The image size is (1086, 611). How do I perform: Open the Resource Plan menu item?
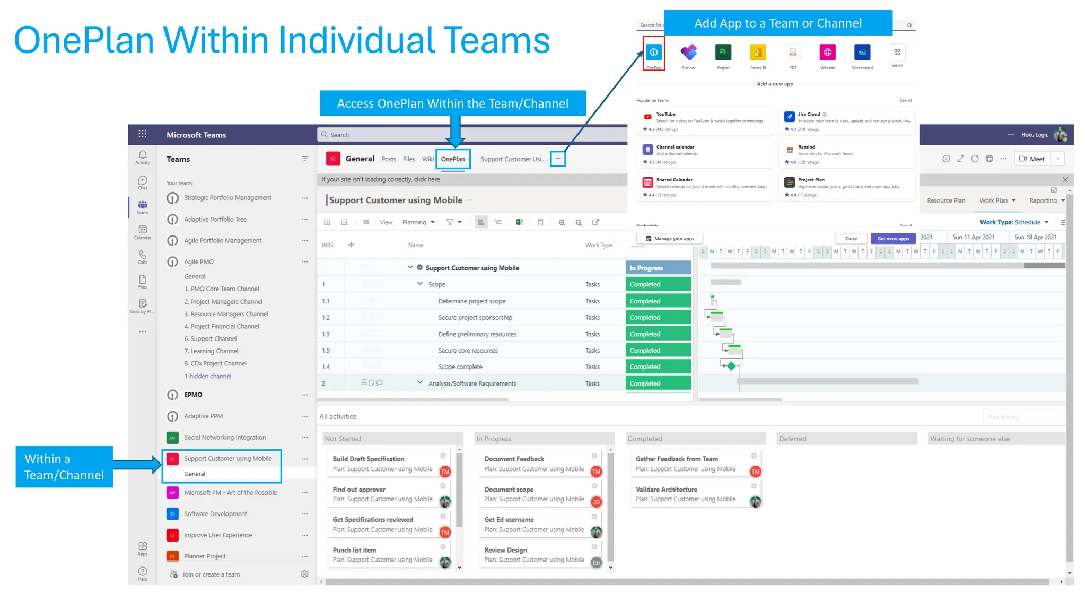coord(946,200)
